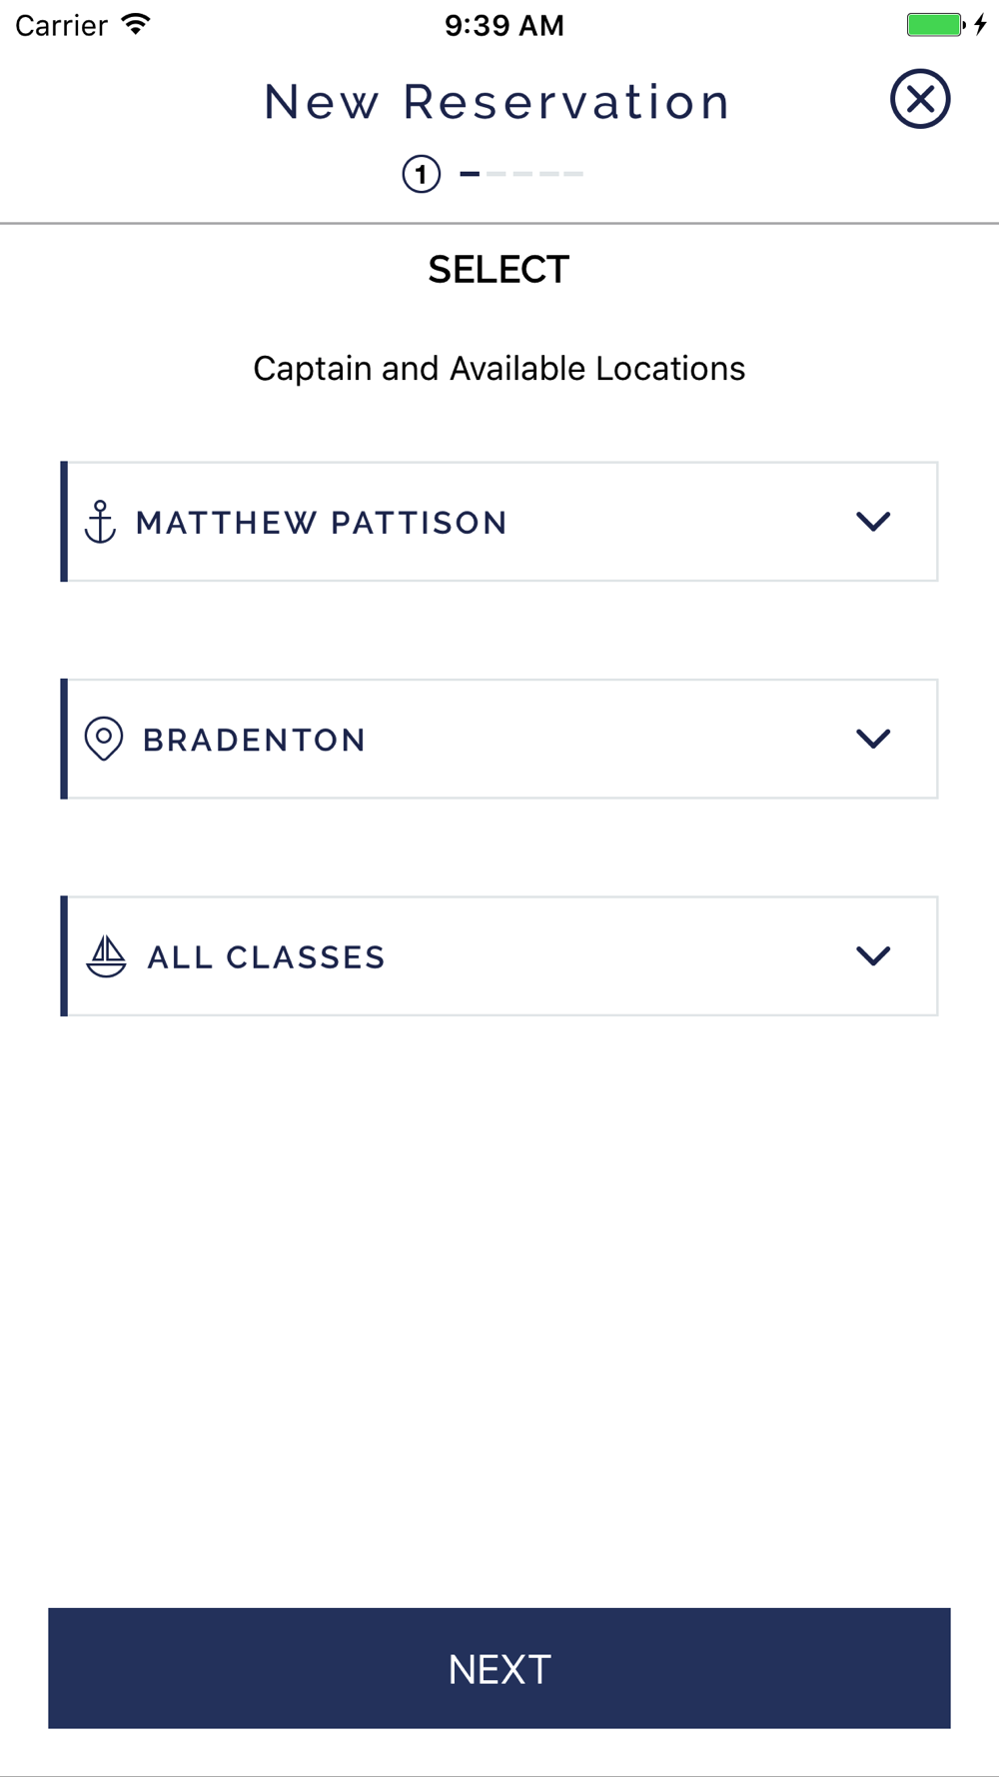This screenshot has width=999, height=1777.
Task: Tap the anchor icon in captain field
Action: (x=100, y=522)
